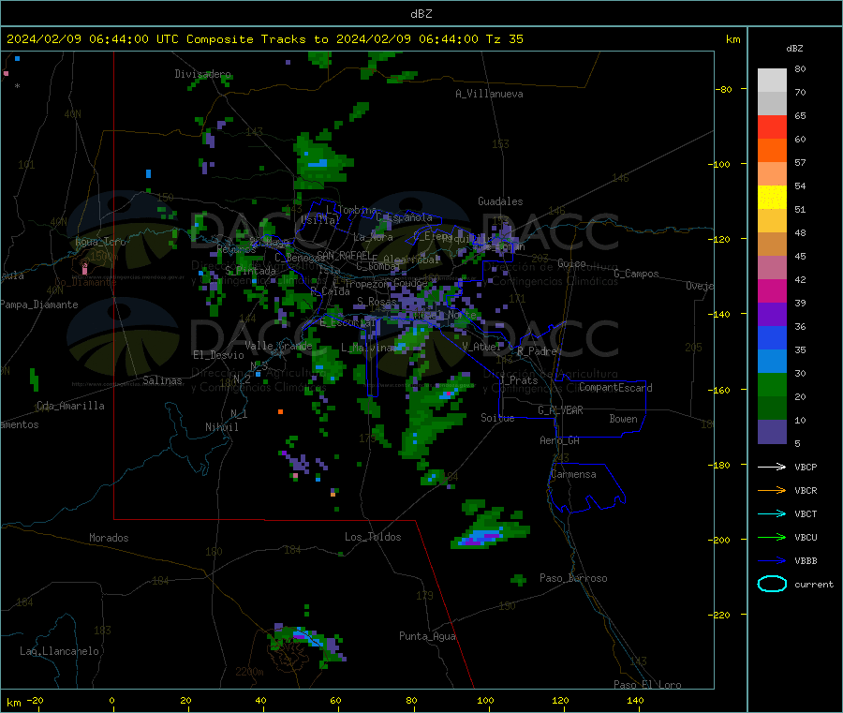Click the 'Bowen' map label
This screenshot has height=713, width=843.
click(x=623, y=419)
